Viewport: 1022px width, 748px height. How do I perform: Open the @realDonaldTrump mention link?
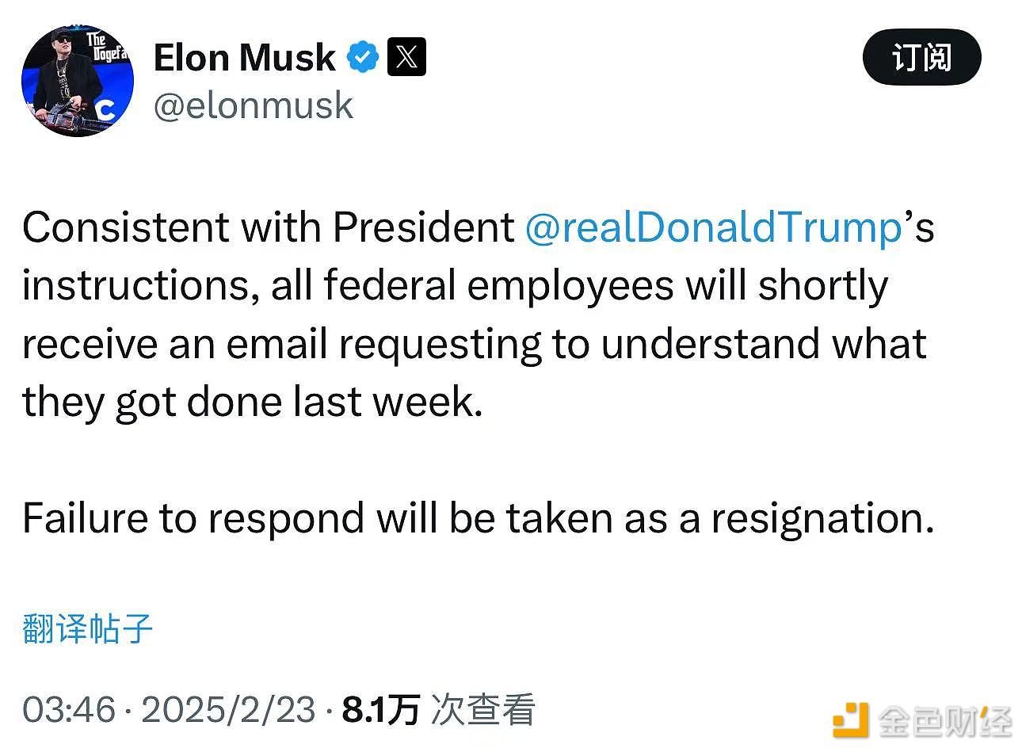click(713, 227)
